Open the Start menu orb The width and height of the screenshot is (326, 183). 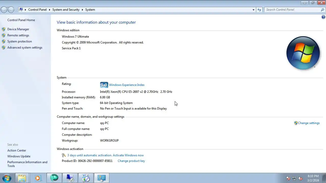pos(7,178)
